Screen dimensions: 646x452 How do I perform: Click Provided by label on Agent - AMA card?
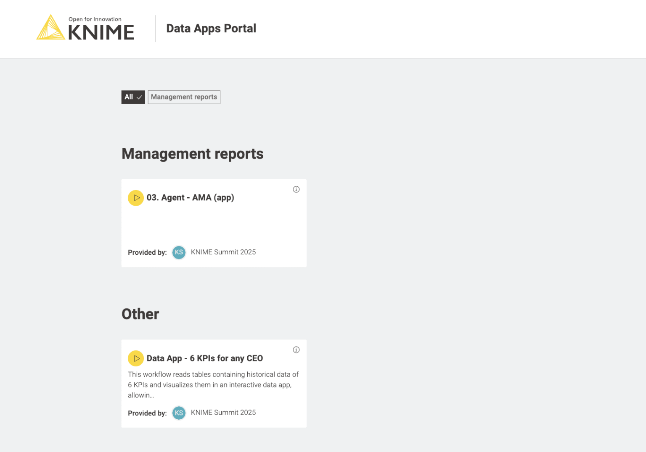pyautogui.click(x=147, y=253)
